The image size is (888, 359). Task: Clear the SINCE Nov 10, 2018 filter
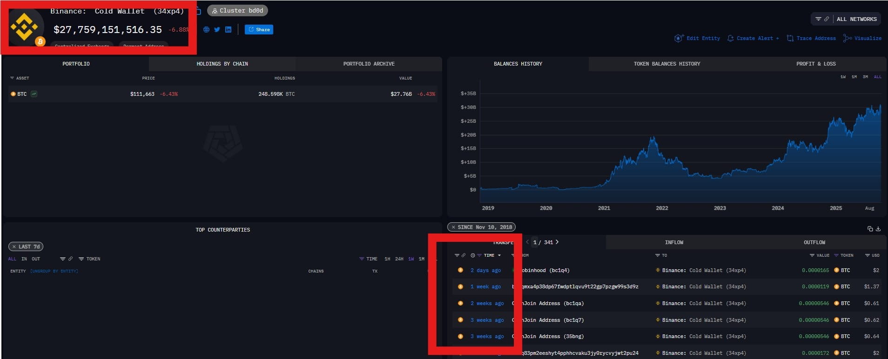pyautogui.click(x=453, y=227)
